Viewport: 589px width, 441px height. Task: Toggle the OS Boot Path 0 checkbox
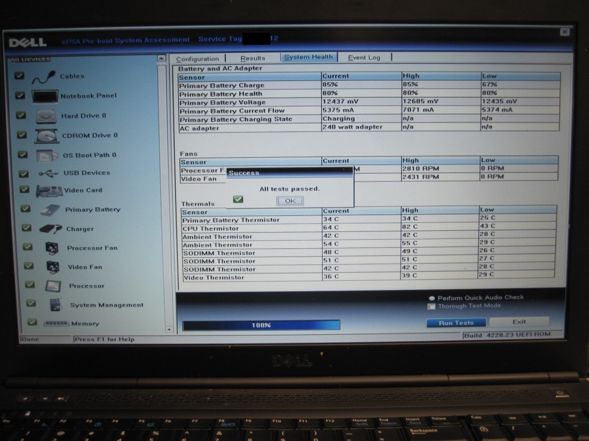coord(23,154)
